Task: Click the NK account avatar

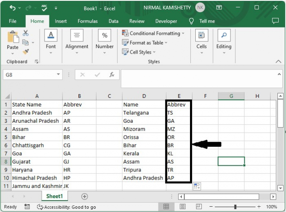Action: point(200,7)
